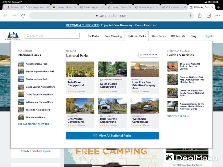Image resolution: width=223 pixels, height=167 pixels.
Task: Open the browser three-dot menu
Action: (218, 16)
